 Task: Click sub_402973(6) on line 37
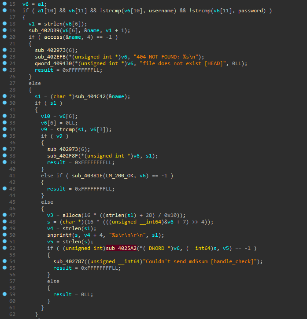coord(69,149)
